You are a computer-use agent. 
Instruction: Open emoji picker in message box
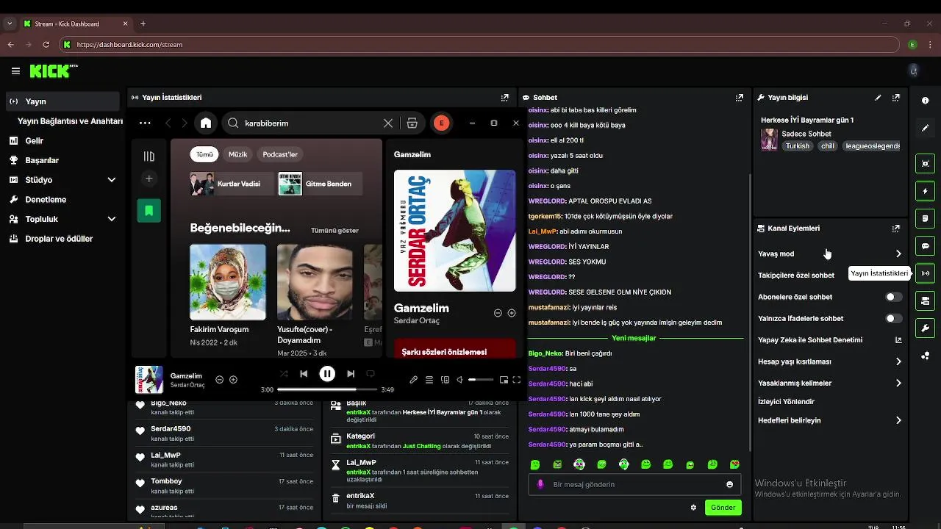point(729,484)
